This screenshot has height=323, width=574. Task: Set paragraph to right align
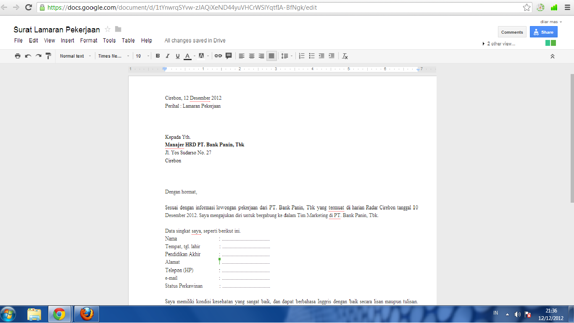(x=261, y=56)
